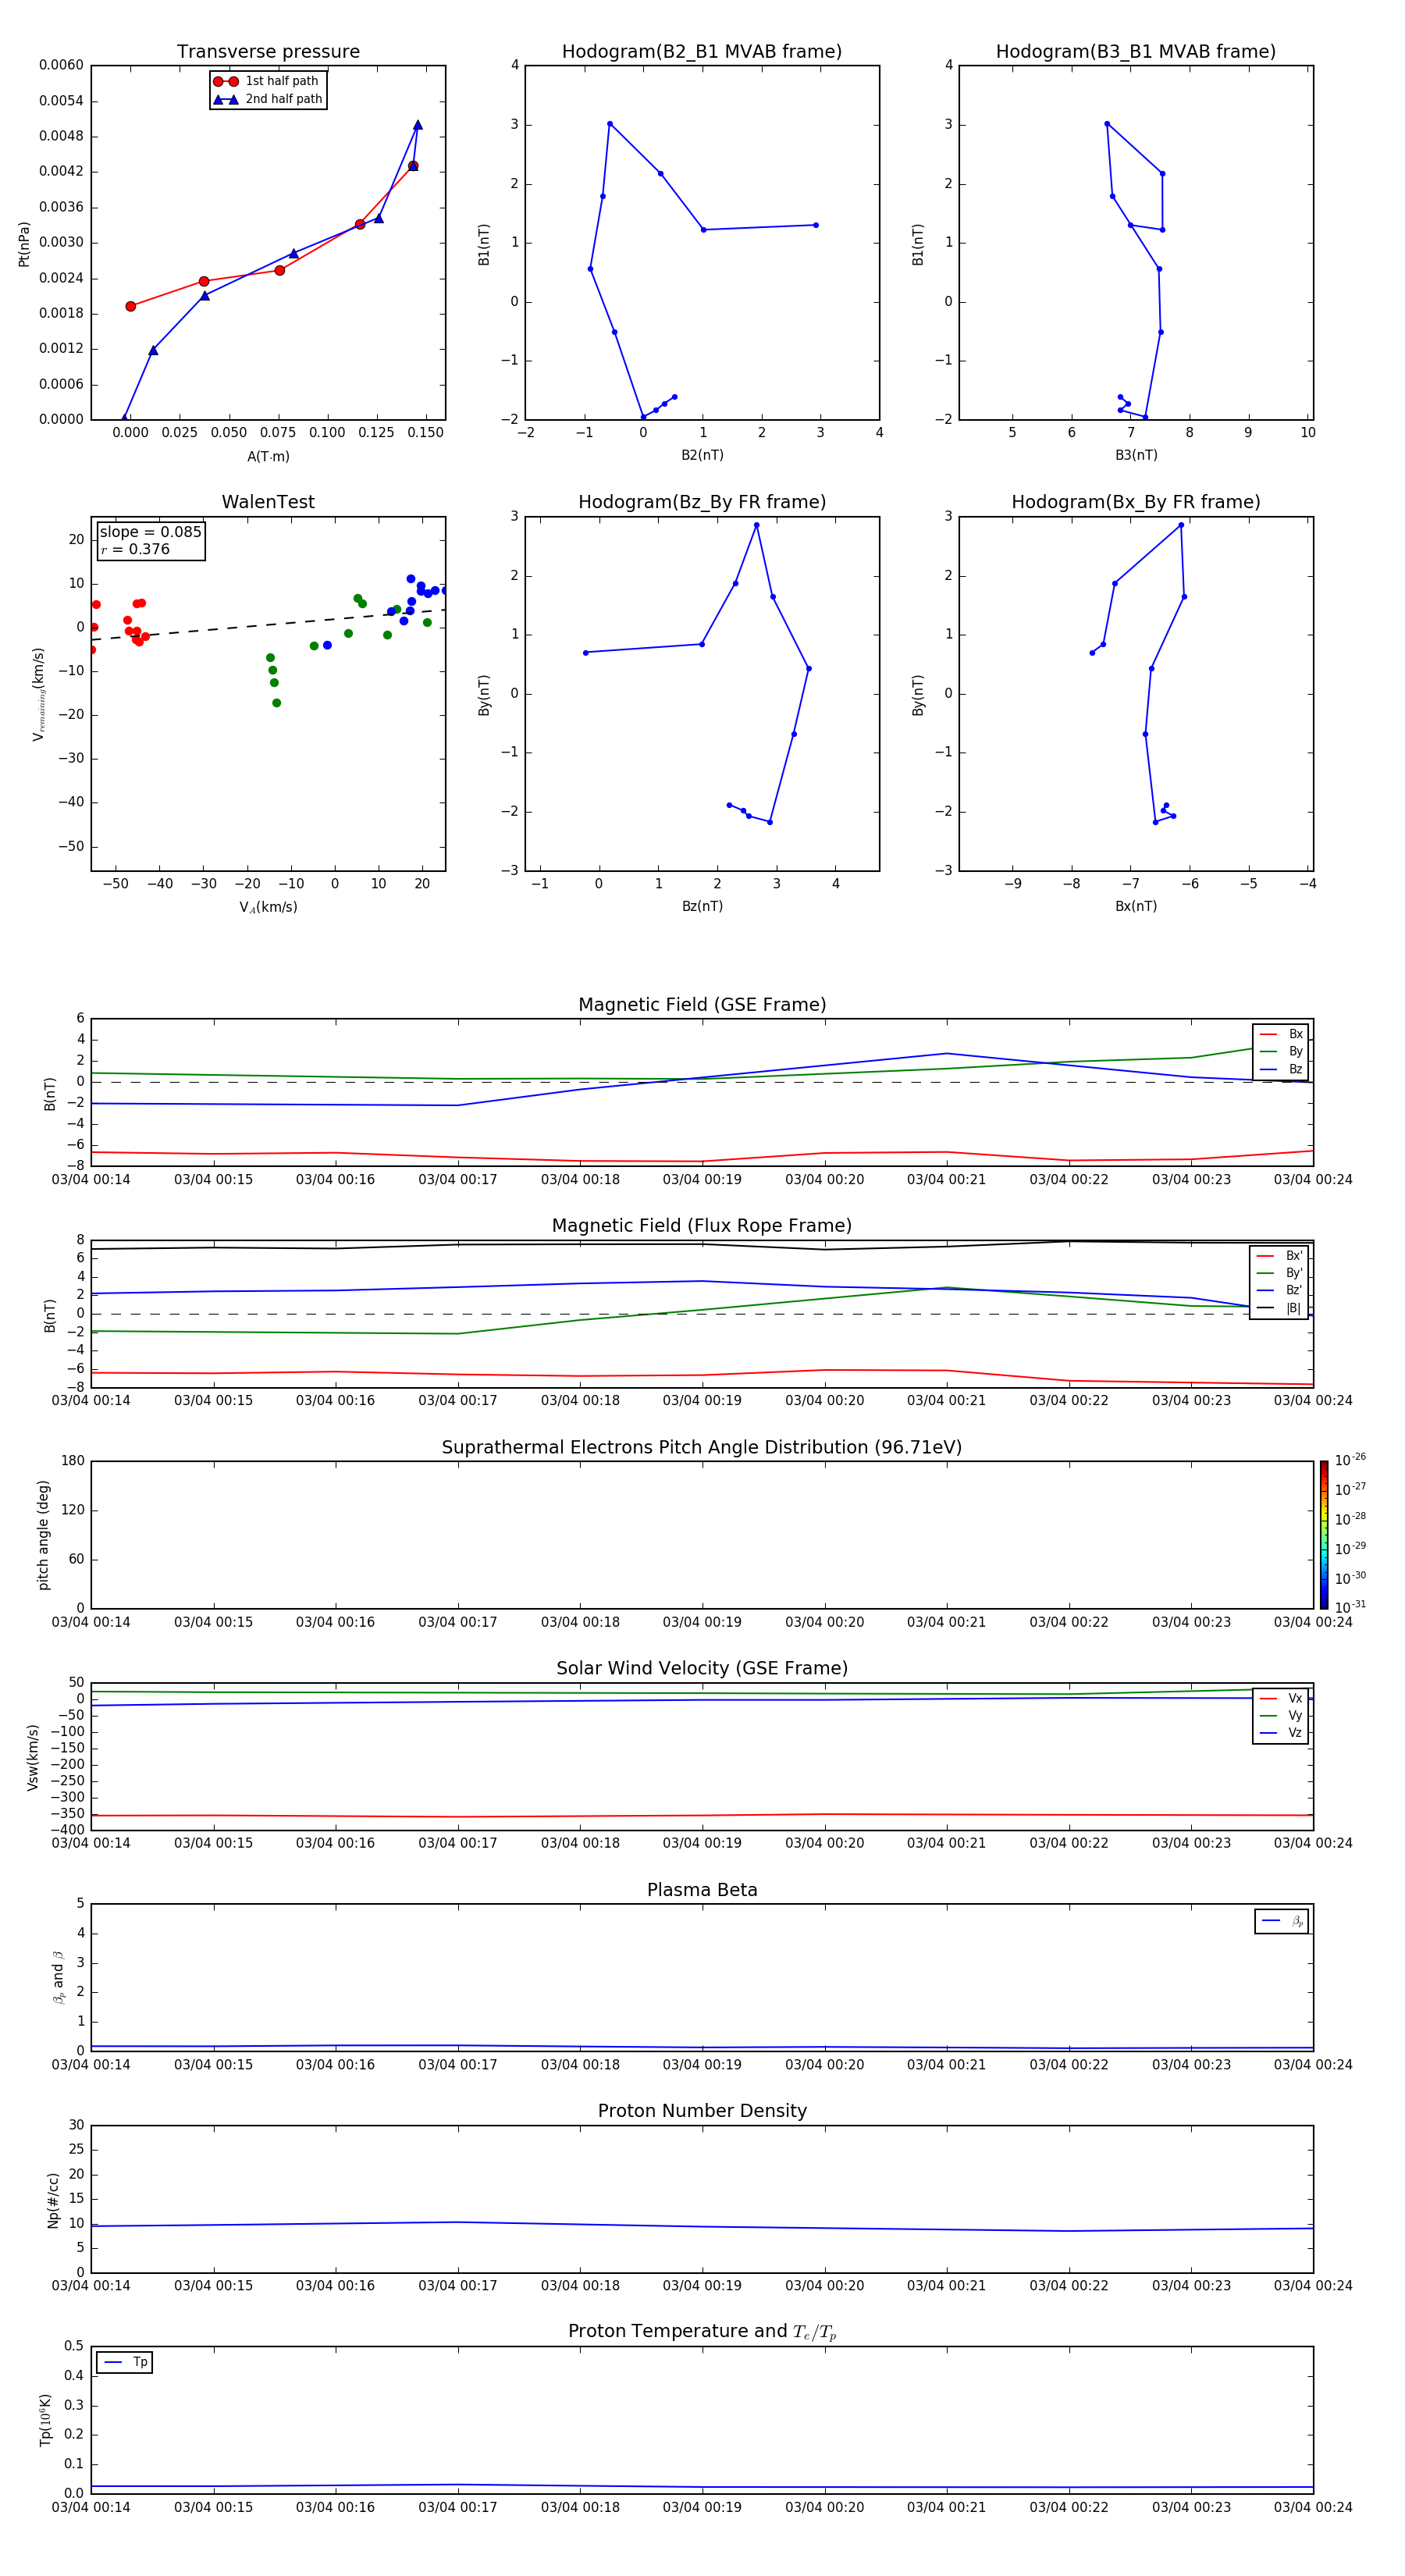Screen dimensions: 1405x2576
Task: Select the 'r = 0.376' annotation
Action: click(135, 549)
